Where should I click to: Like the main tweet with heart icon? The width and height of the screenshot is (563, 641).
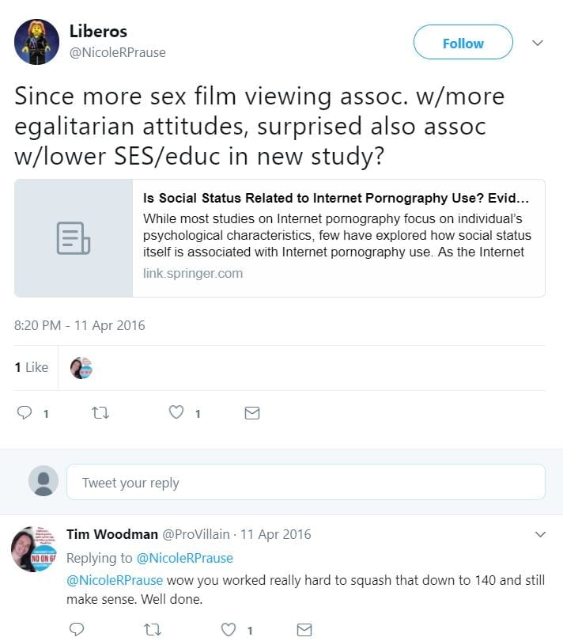click(176, 413)
